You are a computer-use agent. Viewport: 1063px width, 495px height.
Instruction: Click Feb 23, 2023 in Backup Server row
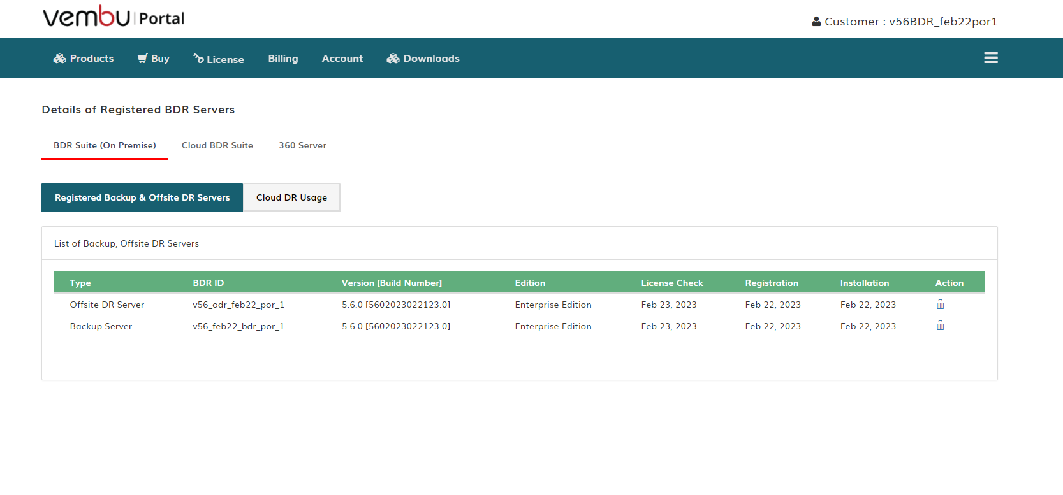(x=669, y=326)
